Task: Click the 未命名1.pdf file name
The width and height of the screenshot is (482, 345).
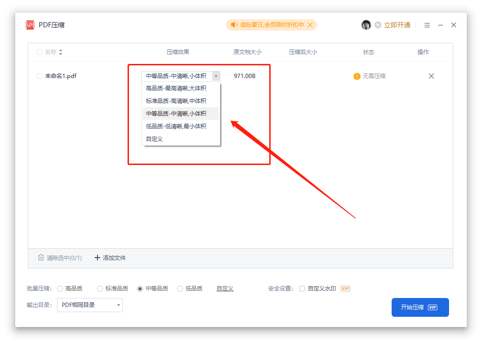Action: (61, 76)
